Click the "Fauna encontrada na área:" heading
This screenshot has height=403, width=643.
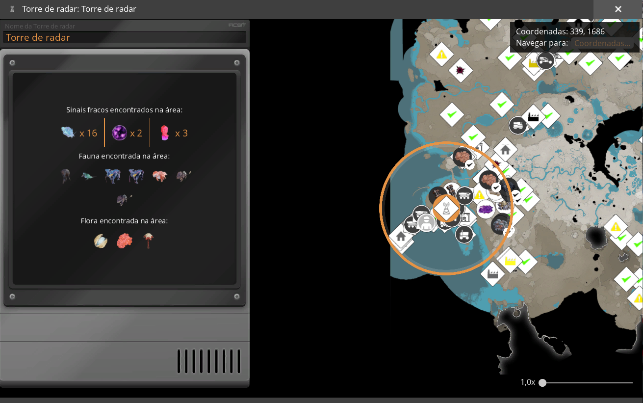click(125, 156)
